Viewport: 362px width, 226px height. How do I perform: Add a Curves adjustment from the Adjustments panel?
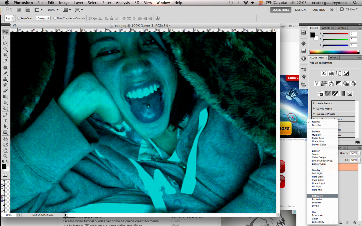(x=339, y=73)
